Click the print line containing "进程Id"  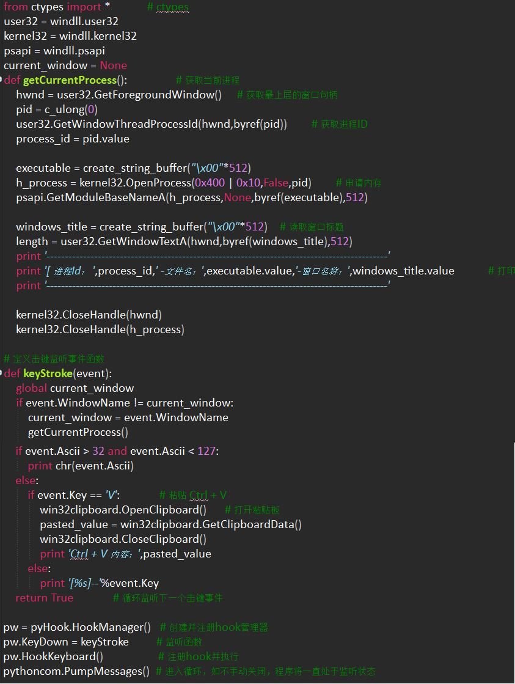tap(235, 271)
